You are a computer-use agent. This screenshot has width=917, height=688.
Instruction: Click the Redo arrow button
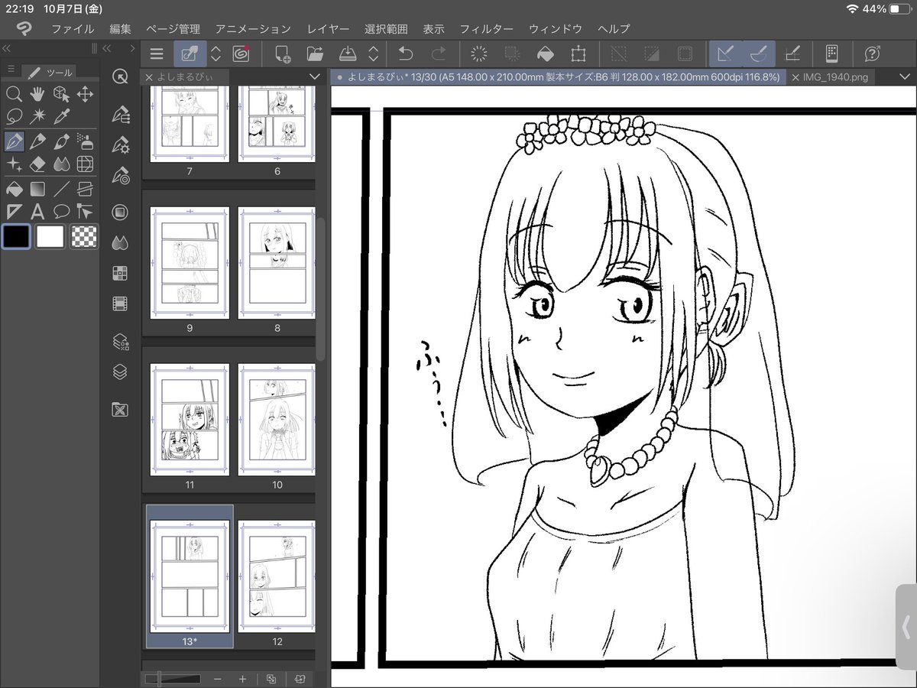coord(439,54)
